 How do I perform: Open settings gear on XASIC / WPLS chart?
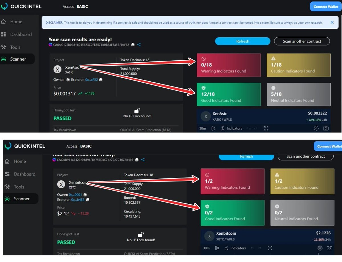[x=316, y=128]
